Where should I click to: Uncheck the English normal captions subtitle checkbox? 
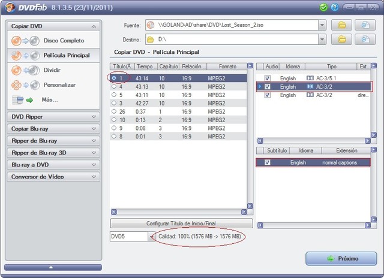(x=268, y=162)
